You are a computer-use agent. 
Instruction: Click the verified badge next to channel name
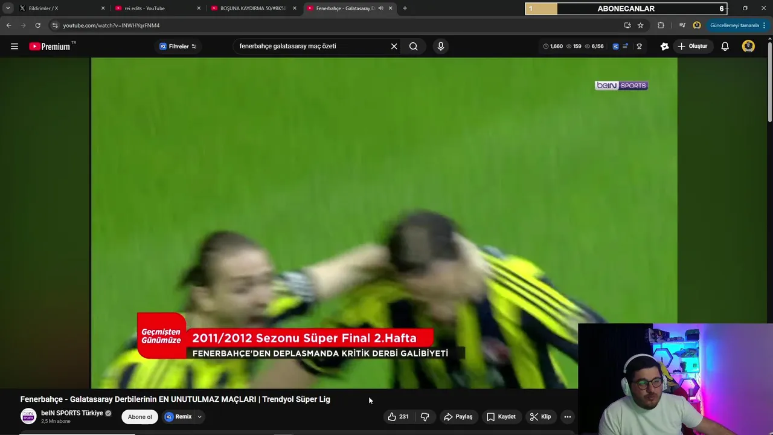pos(109,413)
